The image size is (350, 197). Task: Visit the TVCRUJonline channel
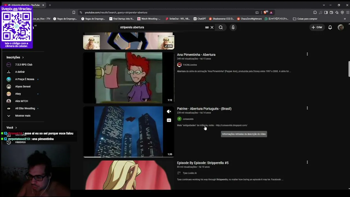(190, 65)
